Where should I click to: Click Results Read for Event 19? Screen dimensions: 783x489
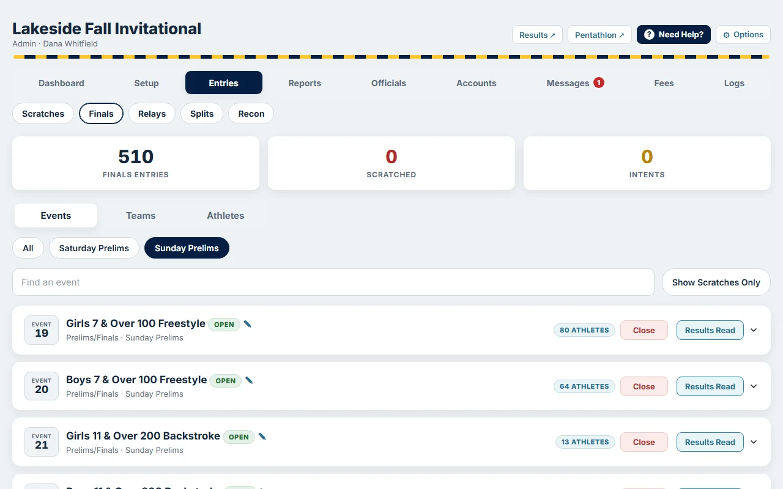coord(710,330)
